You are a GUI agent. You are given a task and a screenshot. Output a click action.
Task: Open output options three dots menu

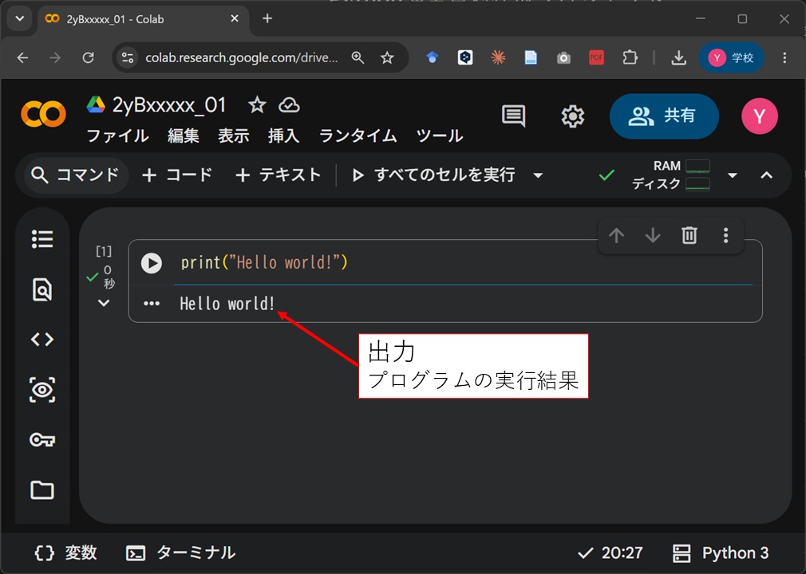(151, 304)
